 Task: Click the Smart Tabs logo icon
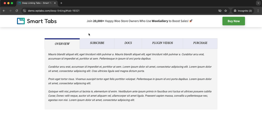21,21
